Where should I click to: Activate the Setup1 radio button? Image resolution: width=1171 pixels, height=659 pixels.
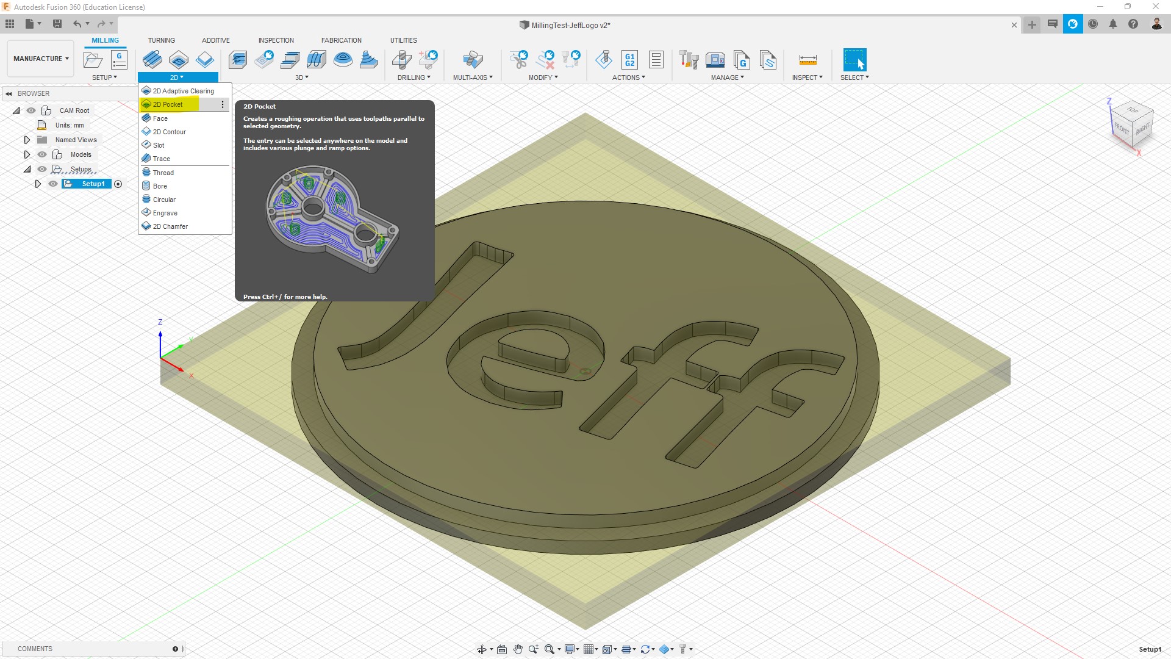tap(118, 184)
